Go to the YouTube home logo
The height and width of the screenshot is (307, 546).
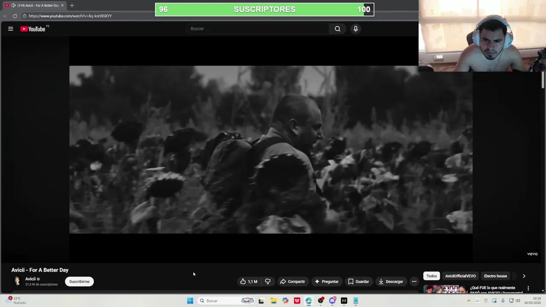33,29
